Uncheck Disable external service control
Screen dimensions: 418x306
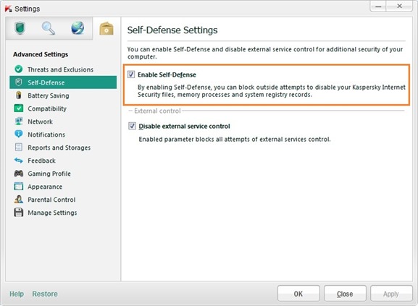132,126
